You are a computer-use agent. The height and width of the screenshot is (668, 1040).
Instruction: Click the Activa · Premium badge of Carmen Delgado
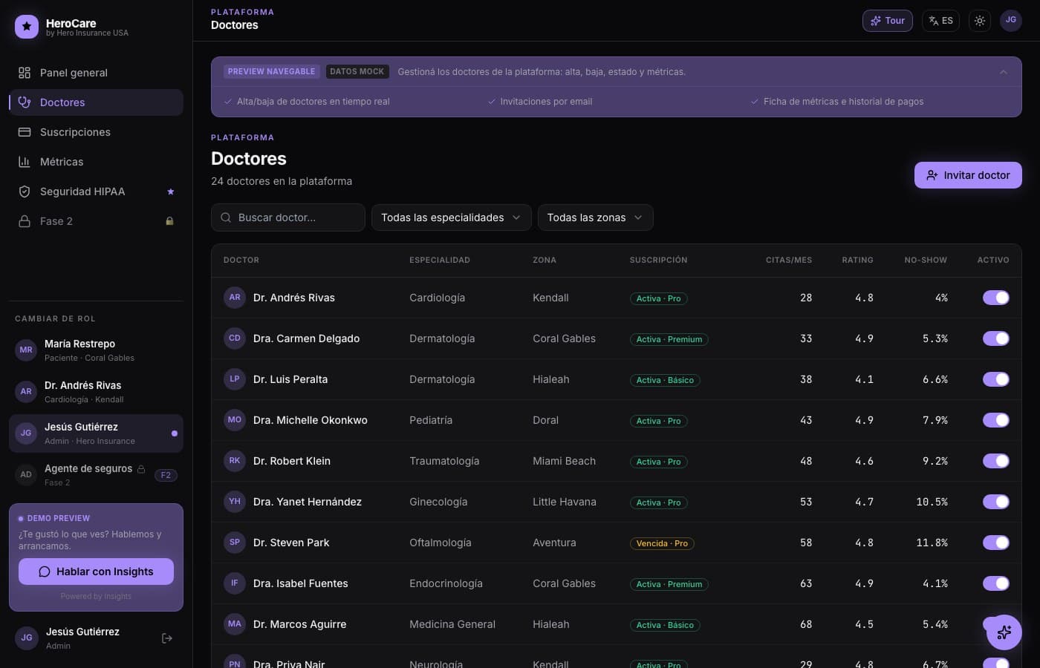[669, 339]
